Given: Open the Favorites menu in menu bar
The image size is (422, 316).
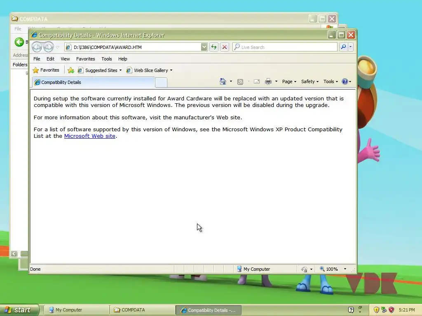Looking at the screenshot, I should click(x=86, y=59).
